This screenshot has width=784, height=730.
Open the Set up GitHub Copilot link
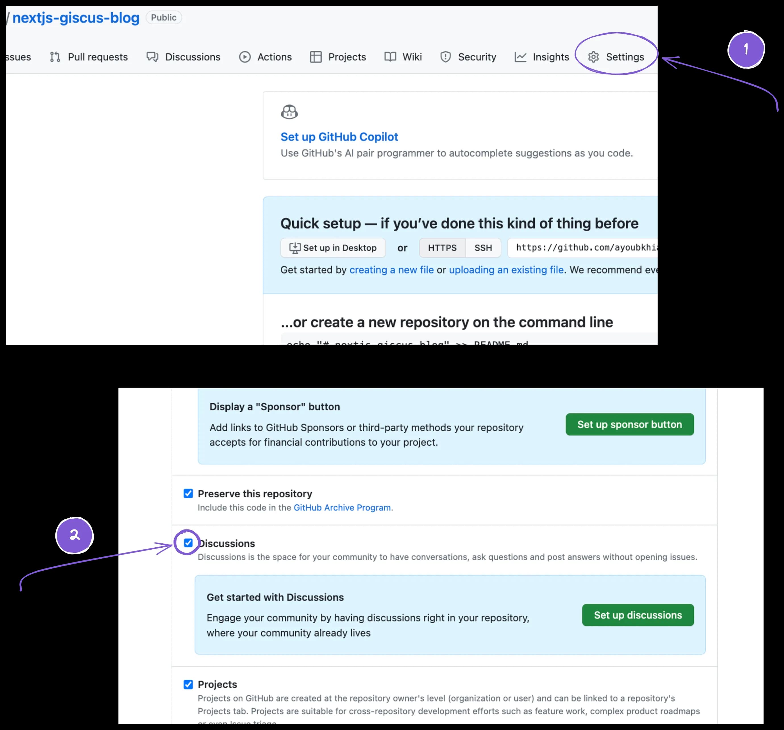339,137
